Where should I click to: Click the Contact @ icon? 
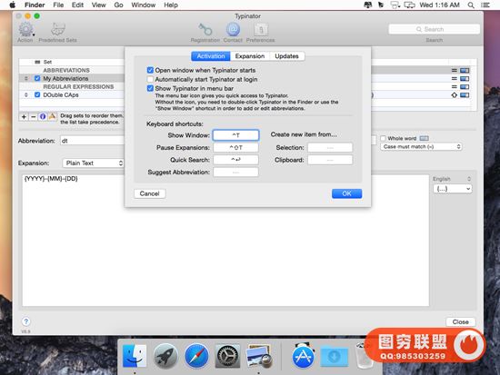pos(233,29)
